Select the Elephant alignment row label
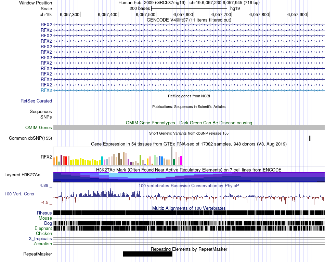 tap(43, 228)
